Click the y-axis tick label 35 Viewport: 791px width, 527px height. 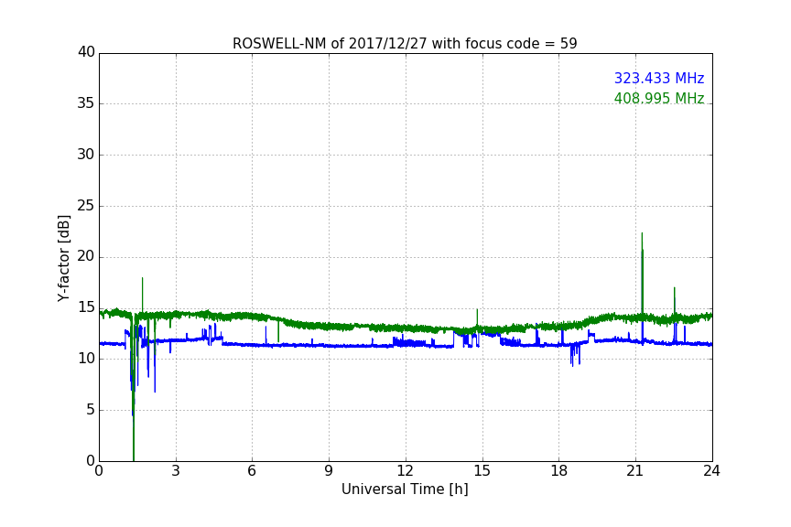pos(86,103)
